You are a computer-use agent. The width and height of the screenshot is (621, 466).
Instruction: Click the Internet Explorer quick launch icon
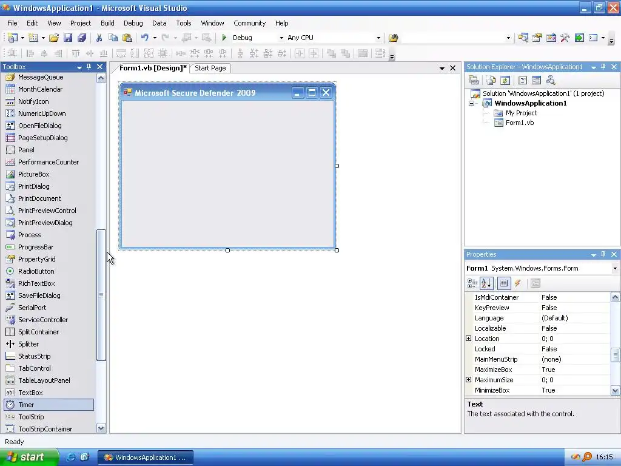pyautogui.click(x=70, y=457)
